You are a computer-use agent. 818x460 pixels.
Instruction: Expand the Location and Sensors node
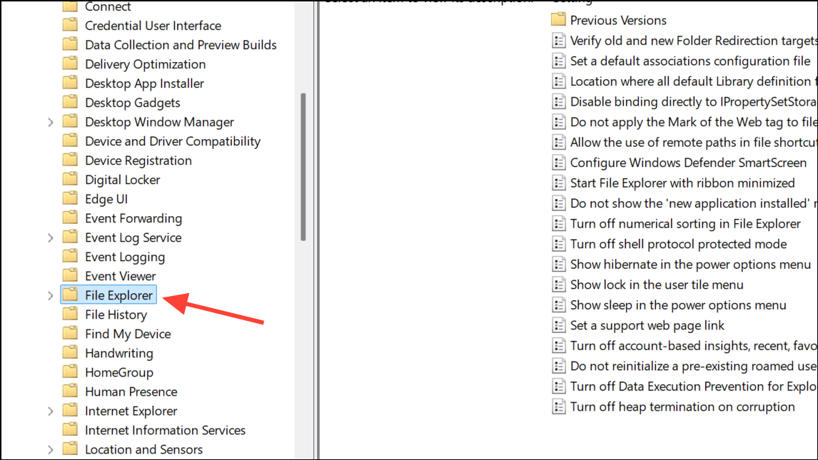click(50, 449)
